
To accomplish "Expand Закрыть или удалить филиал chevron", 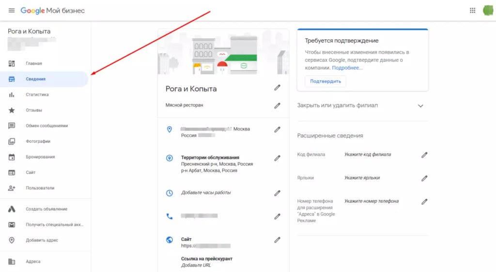I will (x=420, y=106).
